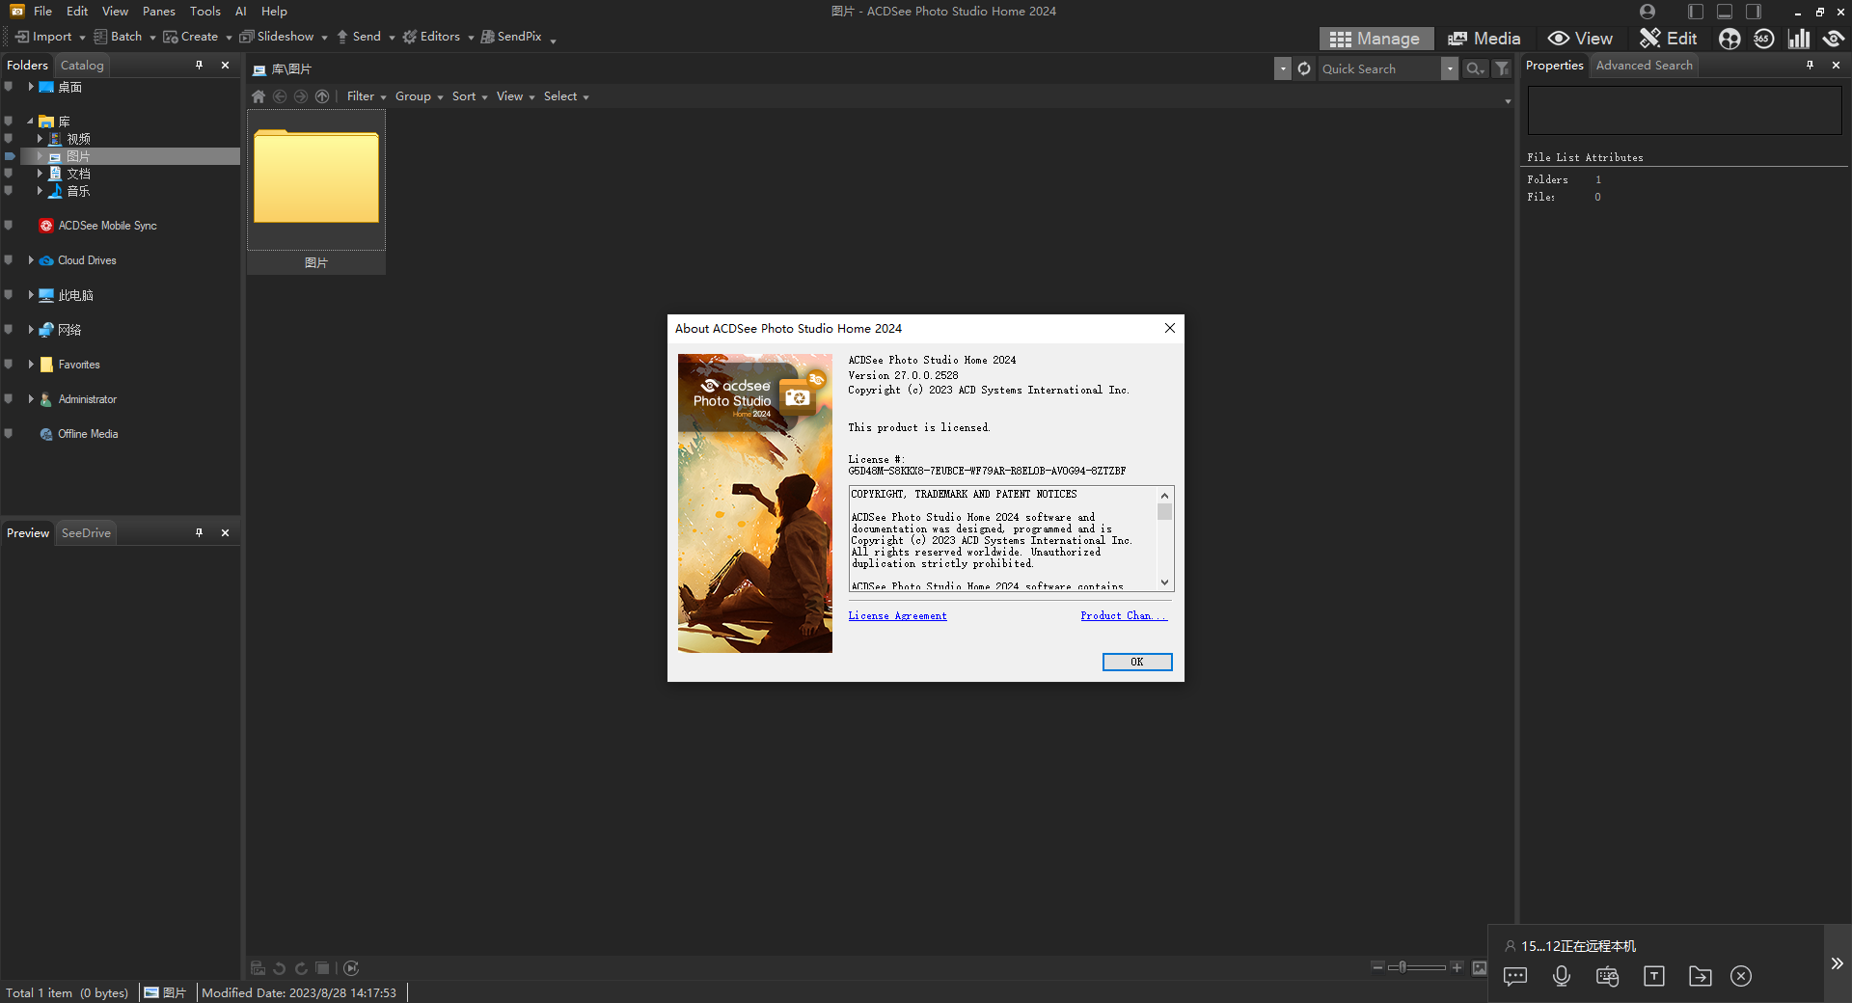Click the Quick Search magnifier icon
Screen dimensions: 1852x1003
point(1474,68)
